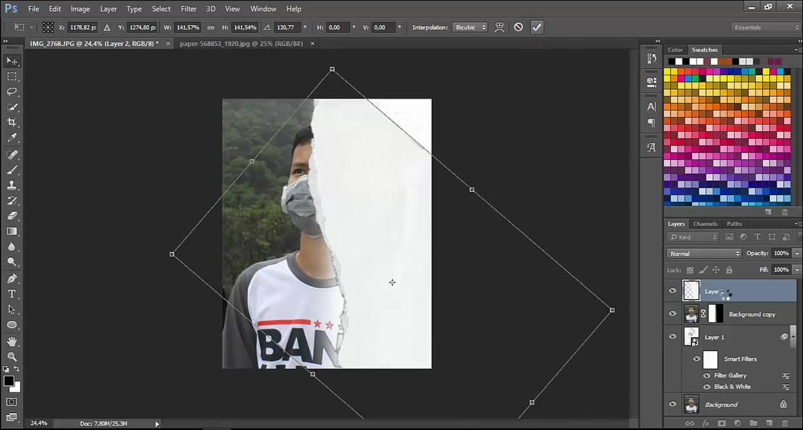Switch to warp mode icon
This screenshot has width=803, height=430.
click(499, 27)
